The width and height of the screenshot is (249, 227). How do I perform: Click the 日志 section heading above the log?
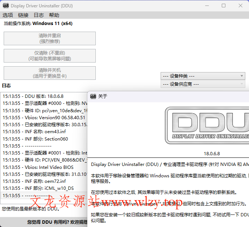click(x=6, y=86)
